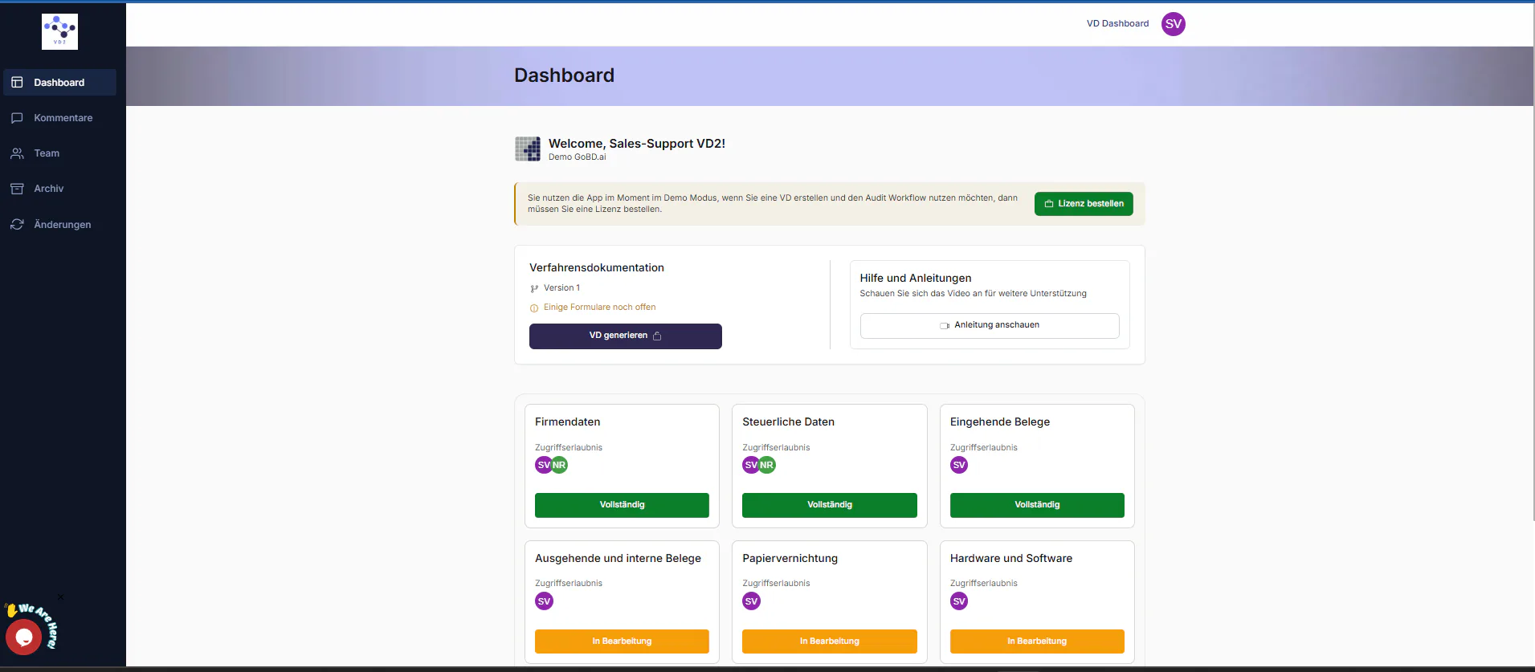Click the SV user avatar in the header

pos(1174,24)
